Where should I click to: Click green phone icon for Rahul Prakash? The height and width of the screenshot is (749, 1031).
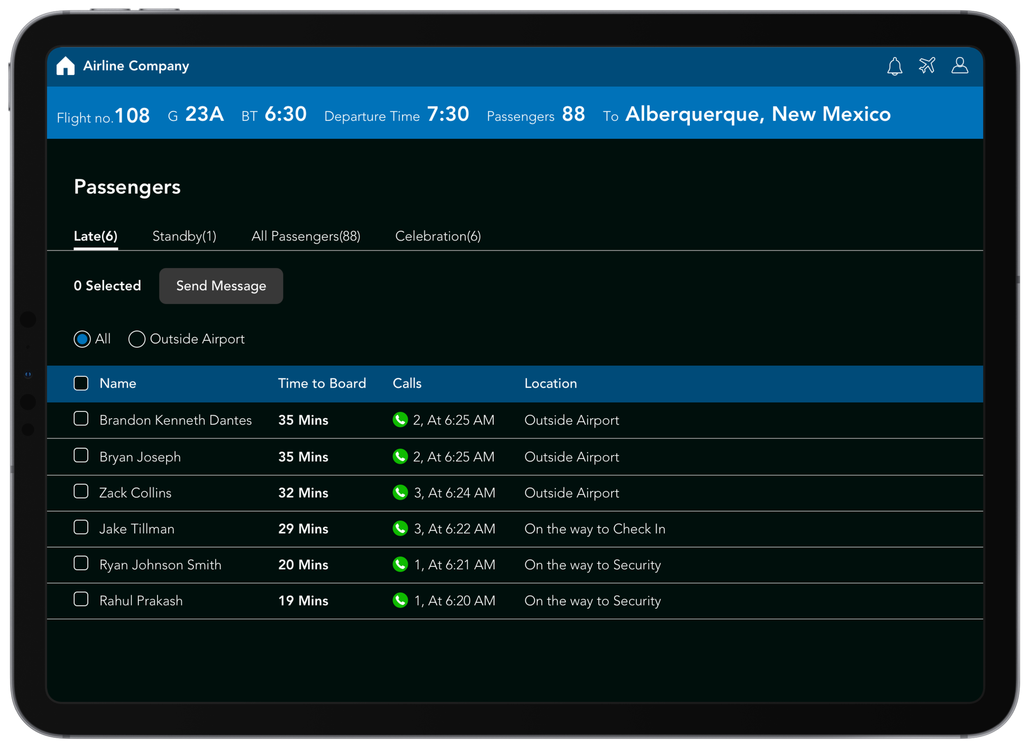pos(400,600)
